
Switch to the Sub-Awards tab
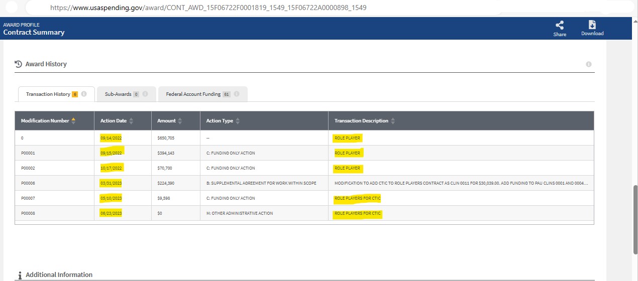(127, 94)
